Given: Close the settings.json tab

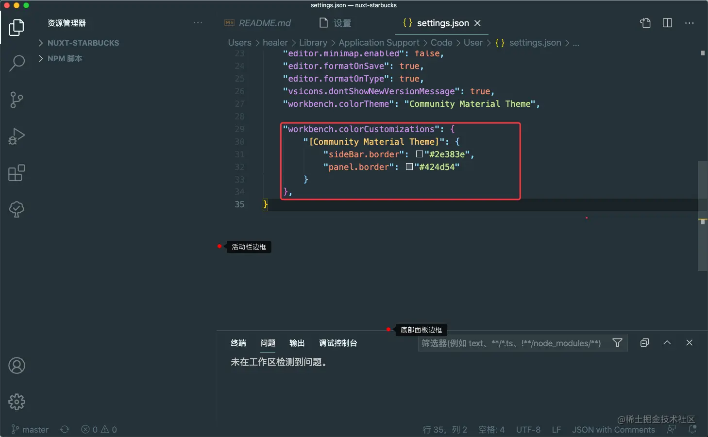Looking at the screenshot, I should tap(477, 23).
